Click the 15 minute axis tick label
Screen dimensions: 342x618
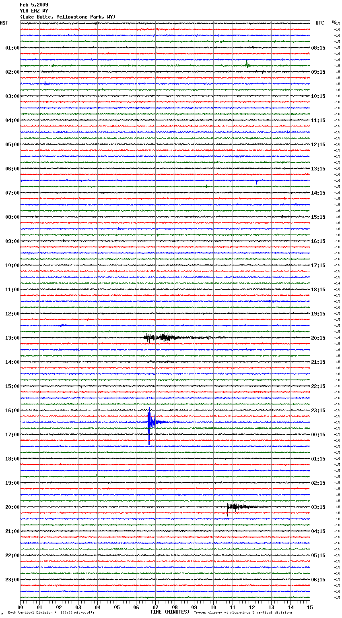310,607
